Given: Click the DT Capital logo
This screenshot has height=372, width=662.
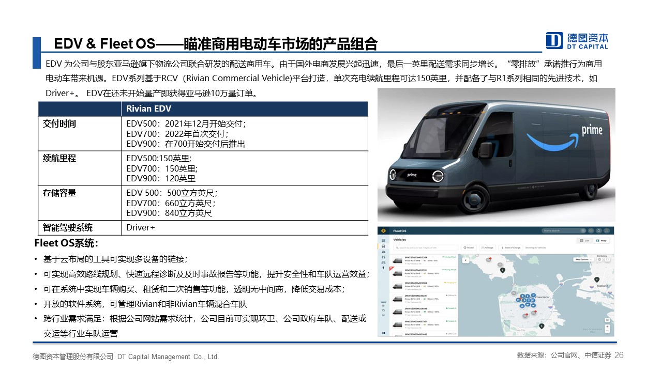Looking at the screenshot, I should [577, 40].
